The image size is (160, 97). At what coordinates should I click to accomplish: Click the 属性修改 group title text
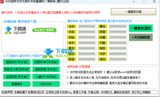pyautogui.click(x=99, y=21)
